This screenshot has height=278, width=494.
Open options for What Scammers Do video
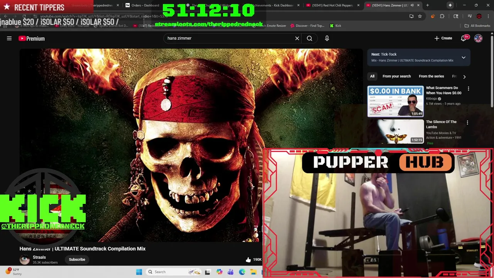click(x=469, y=89)
